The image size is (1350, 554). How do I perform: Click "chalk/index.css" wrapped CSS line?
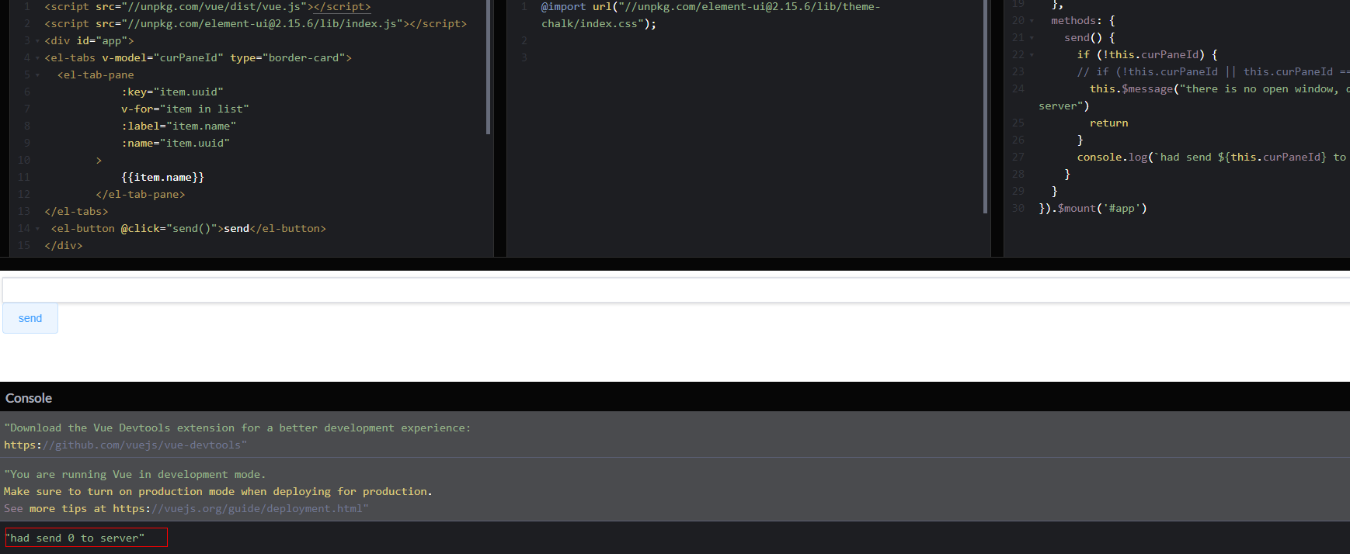coord(599,24)
